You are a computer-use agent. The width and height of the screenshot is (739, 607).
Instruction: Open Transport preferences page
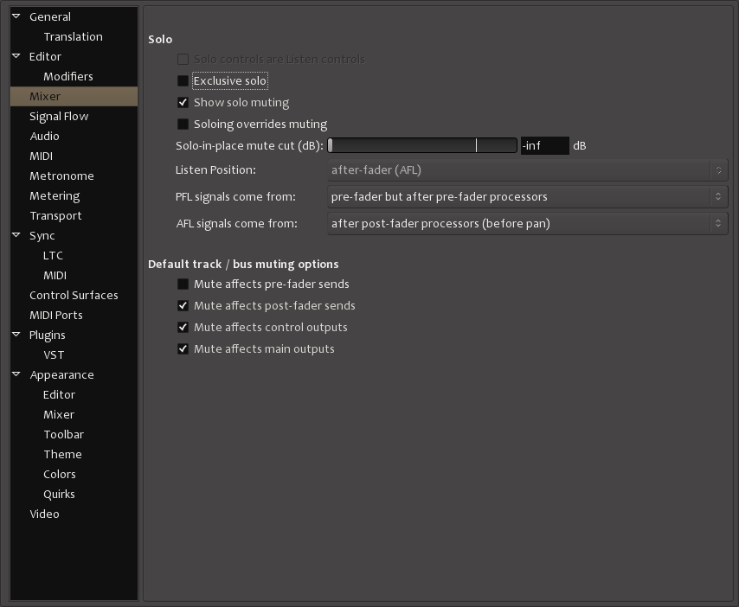pyautogui.click(x=55, y=215)
